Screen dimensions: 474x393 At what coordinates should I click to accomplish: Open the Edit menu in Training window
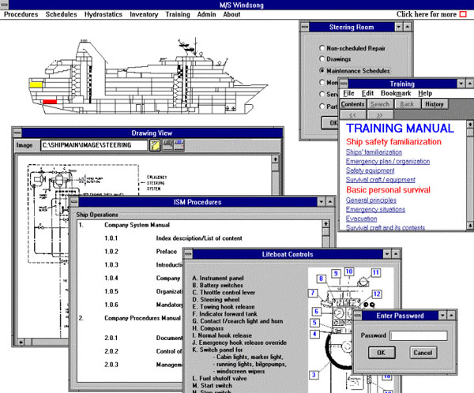click(x=367, y=93)
